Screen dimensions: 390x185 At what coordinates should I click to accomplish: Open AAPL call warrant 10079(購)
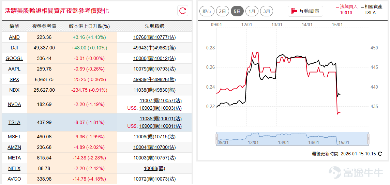(x=144, y=69)
